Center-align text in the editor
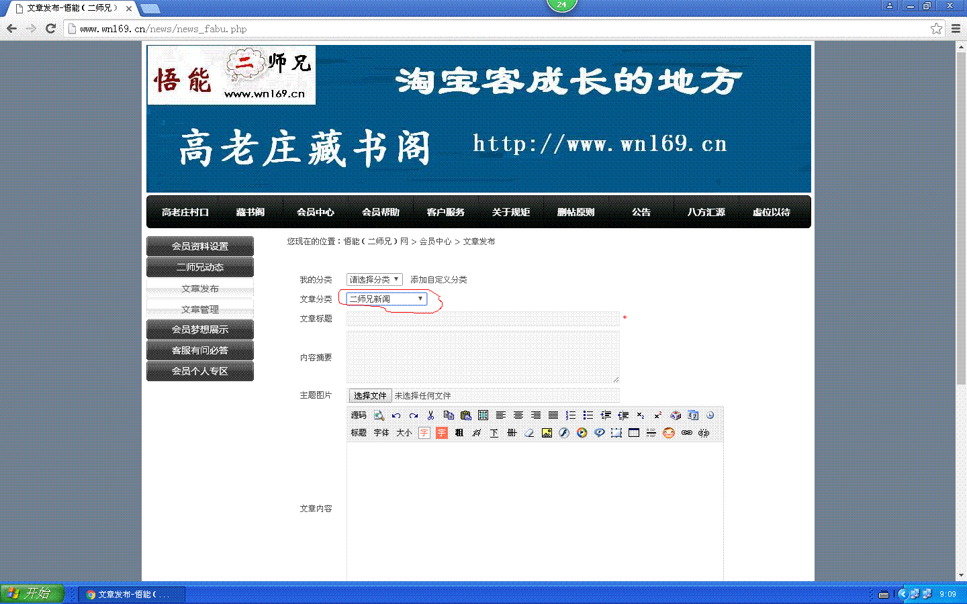Viewport: 967px width, 604px height. click(518, 415)
